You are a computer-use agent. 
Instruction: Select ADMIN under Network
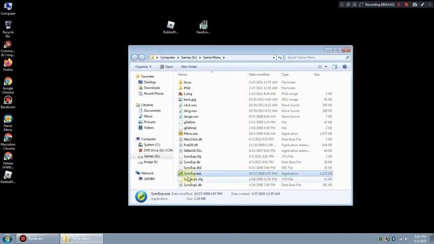click(149, 179)
